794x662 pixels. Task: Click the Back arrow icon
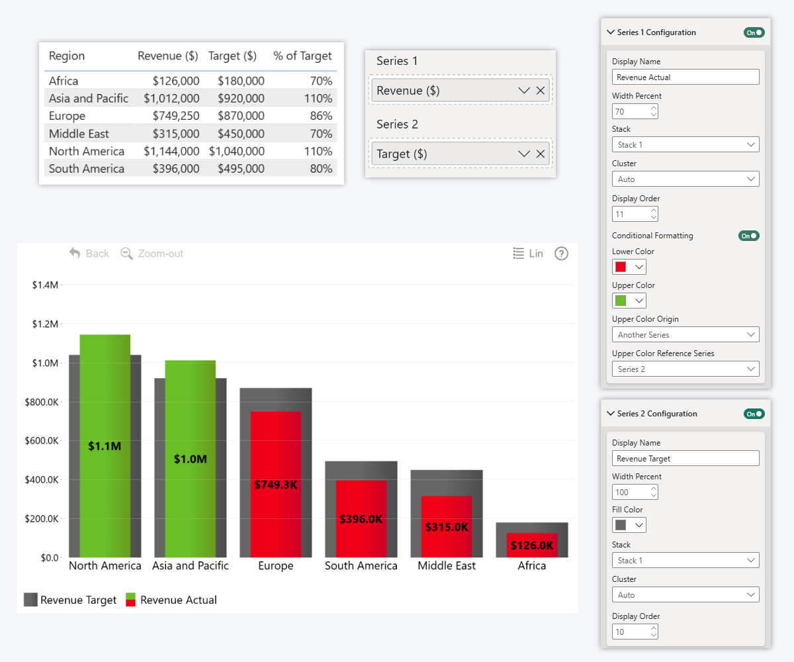[x=75, y=254]
